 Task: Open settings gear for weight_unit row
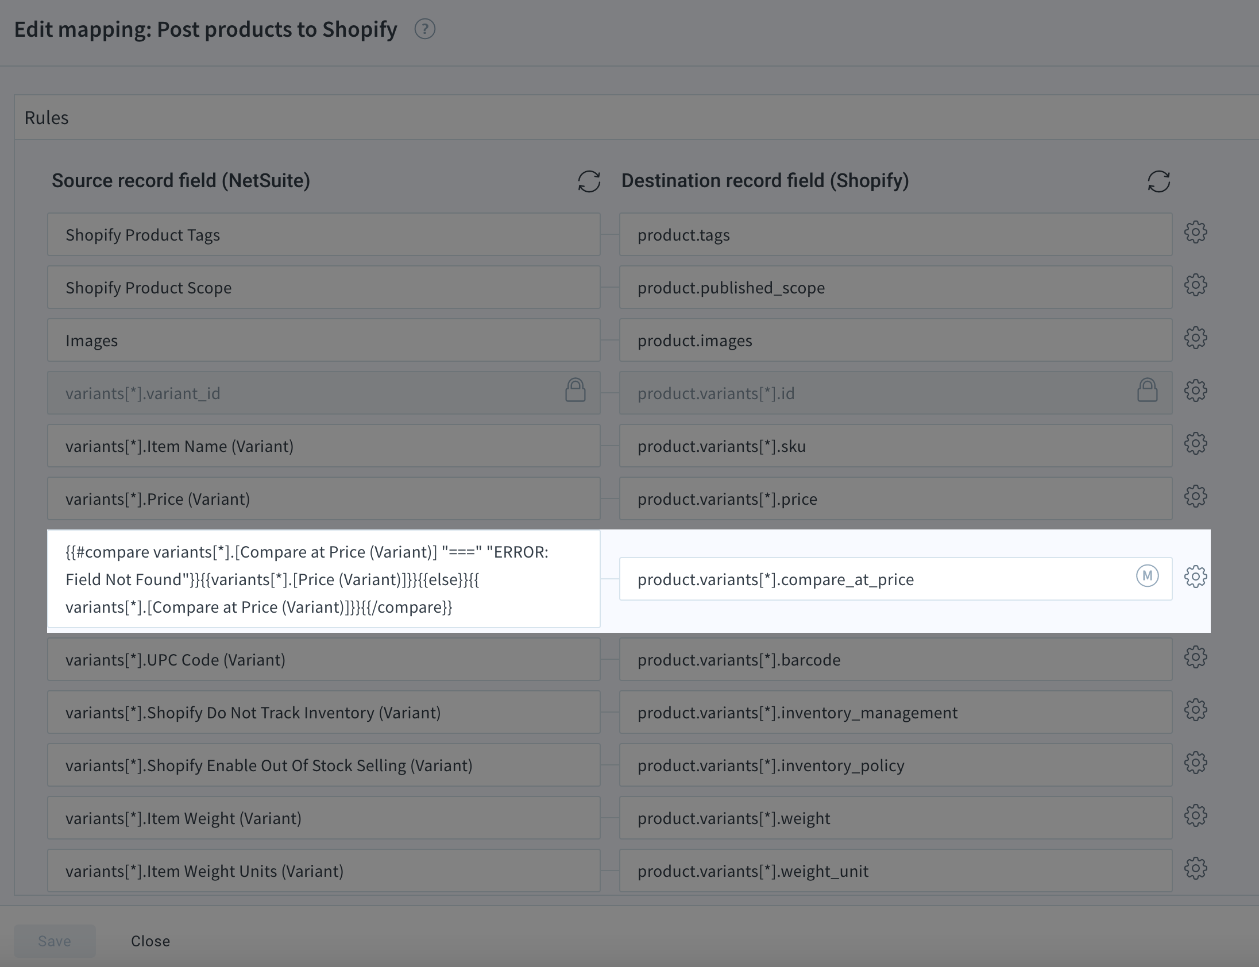pos(1196,869)
